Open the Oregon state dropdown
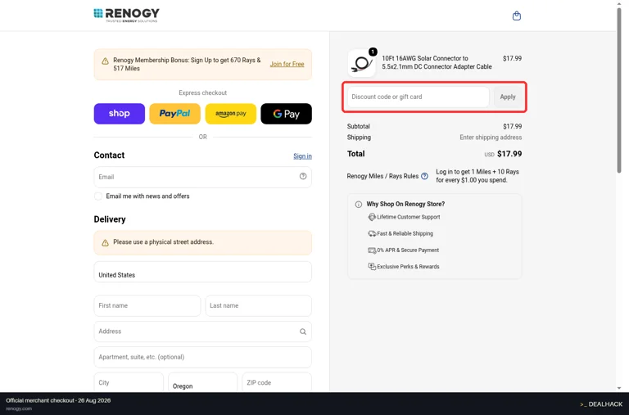 coord(202,382)
